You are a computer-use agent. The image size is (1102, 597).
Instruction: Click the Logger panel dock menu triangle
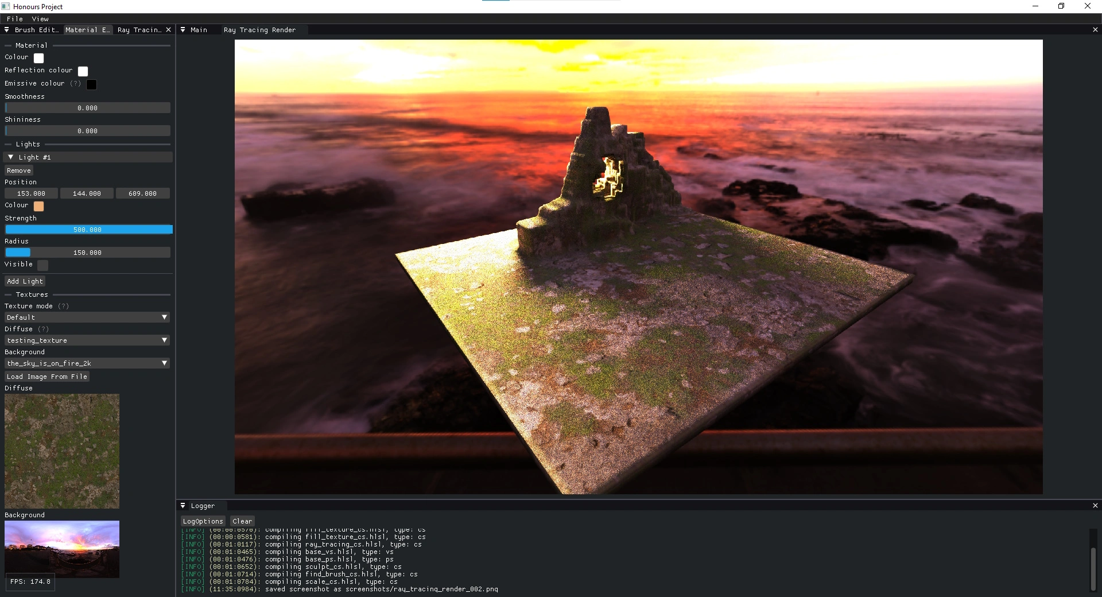(183, 506)
